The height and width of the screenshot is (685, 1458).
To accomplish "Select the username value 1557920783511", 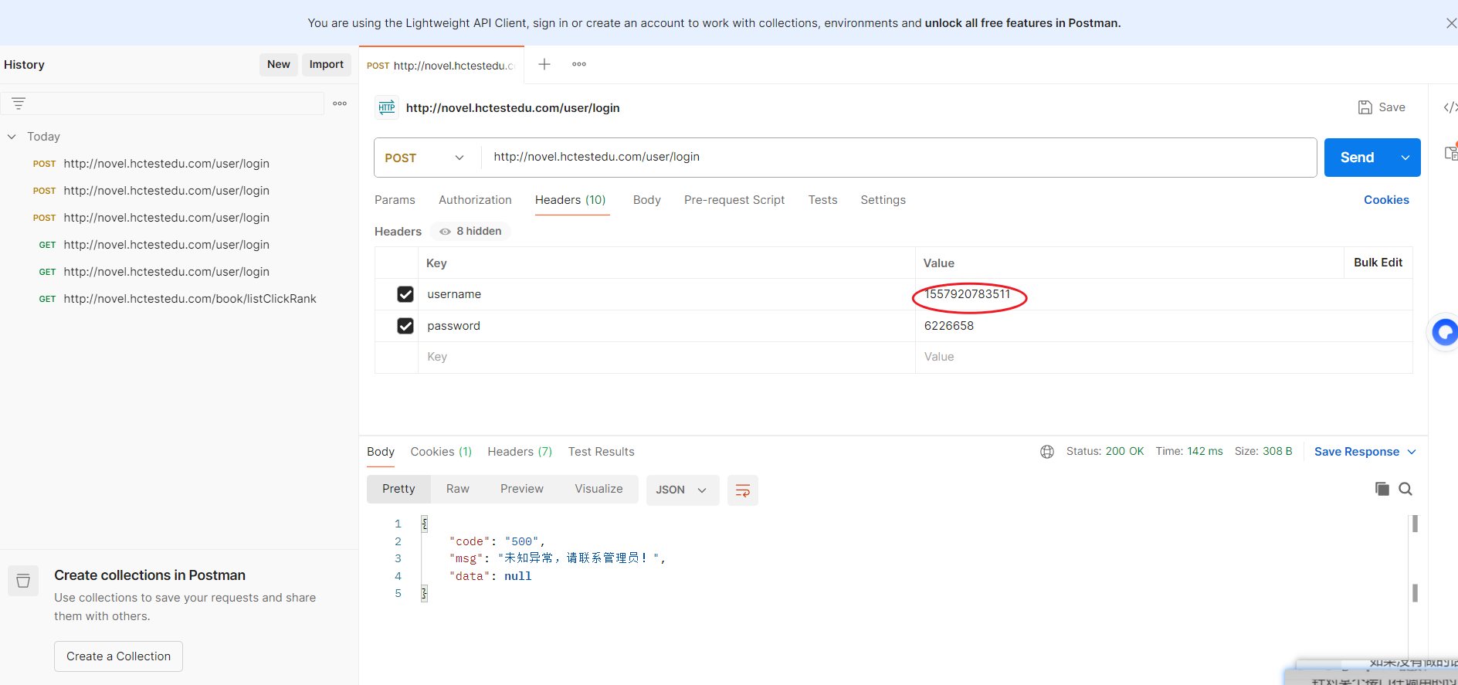I will click(x=968, y=294).
